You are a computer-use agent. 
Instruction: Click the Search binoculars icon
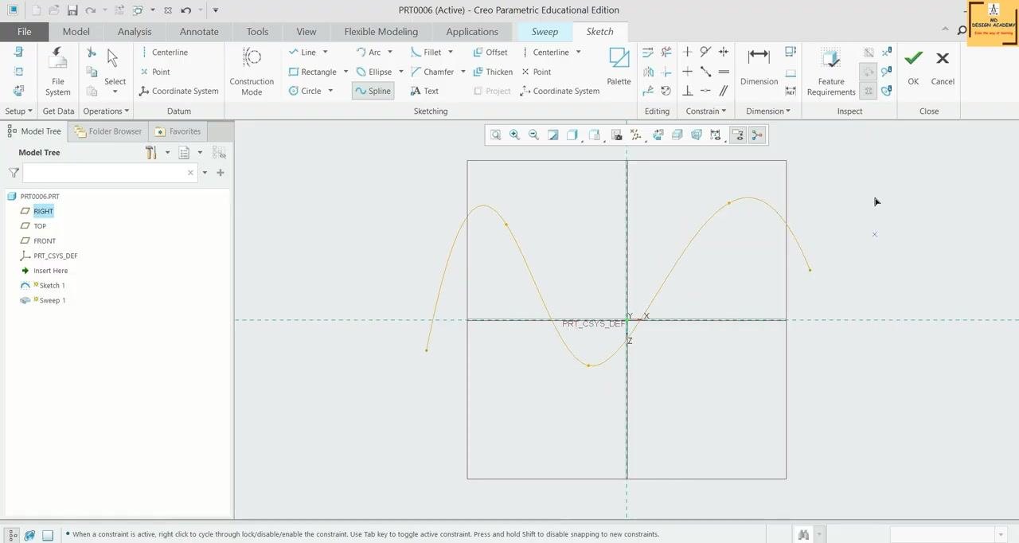(803, 534)
